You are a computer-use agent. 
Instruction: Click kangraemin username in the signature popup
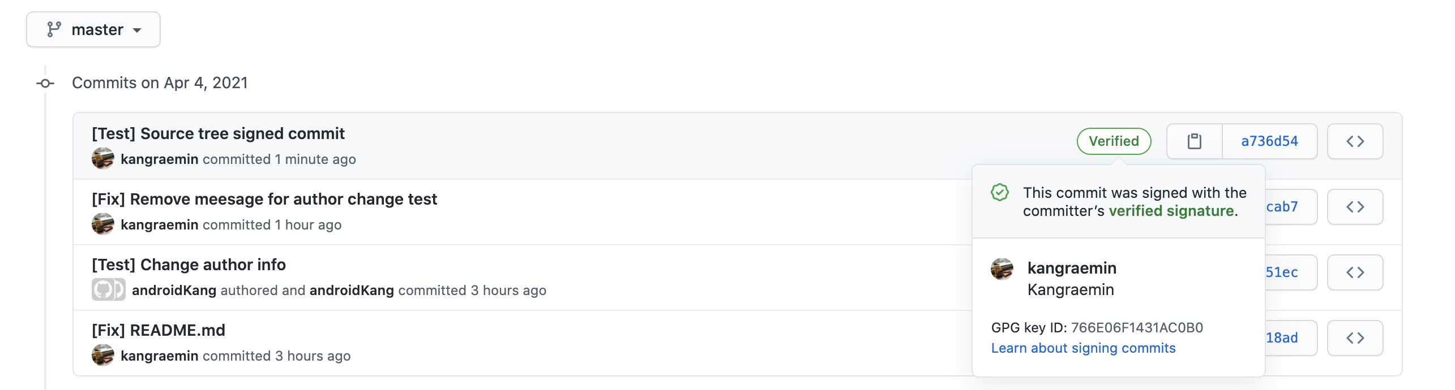[x=1072, y=268]
